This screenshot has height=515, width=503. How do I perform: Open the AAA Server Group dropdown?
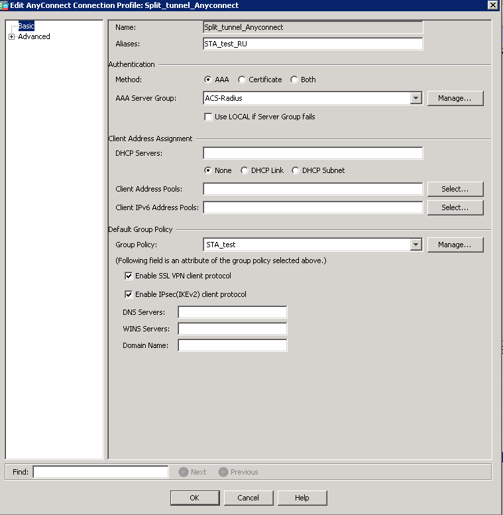[416, 98]
